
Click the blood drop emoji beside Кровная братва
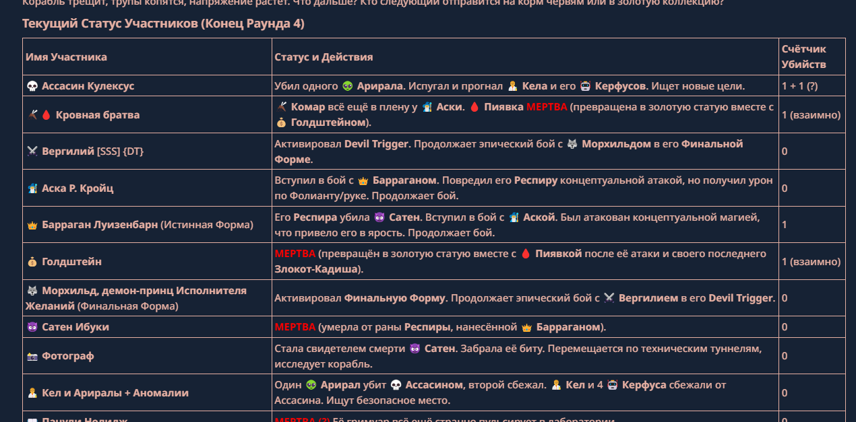pyautogui.click(x=46, y=115)
